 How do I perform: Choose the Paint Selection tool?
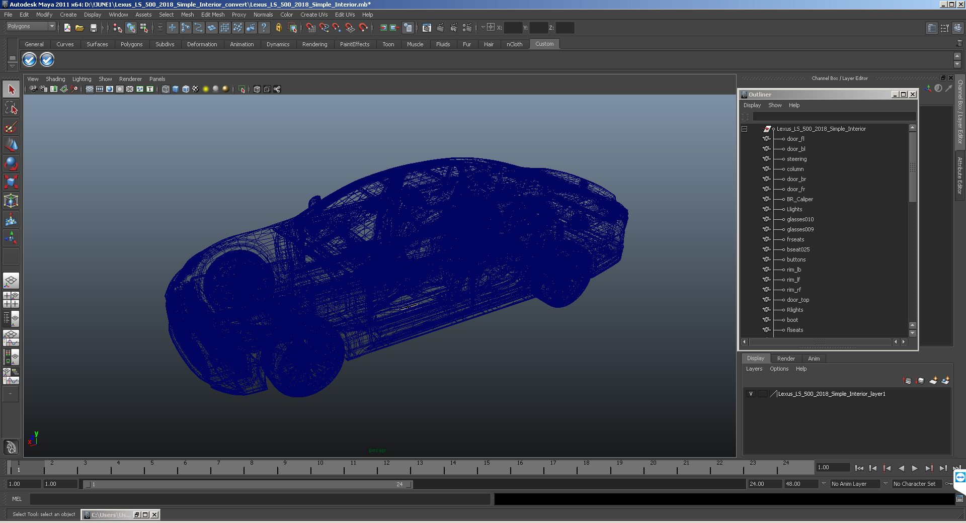11,126
